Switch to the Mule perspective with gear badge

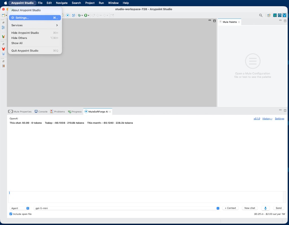coord(275,15)
